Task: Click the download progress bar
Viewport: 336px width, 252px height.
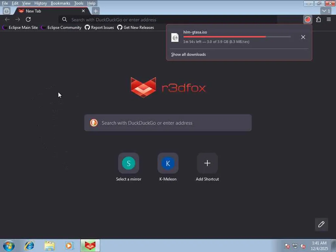Action: point(237,37)
